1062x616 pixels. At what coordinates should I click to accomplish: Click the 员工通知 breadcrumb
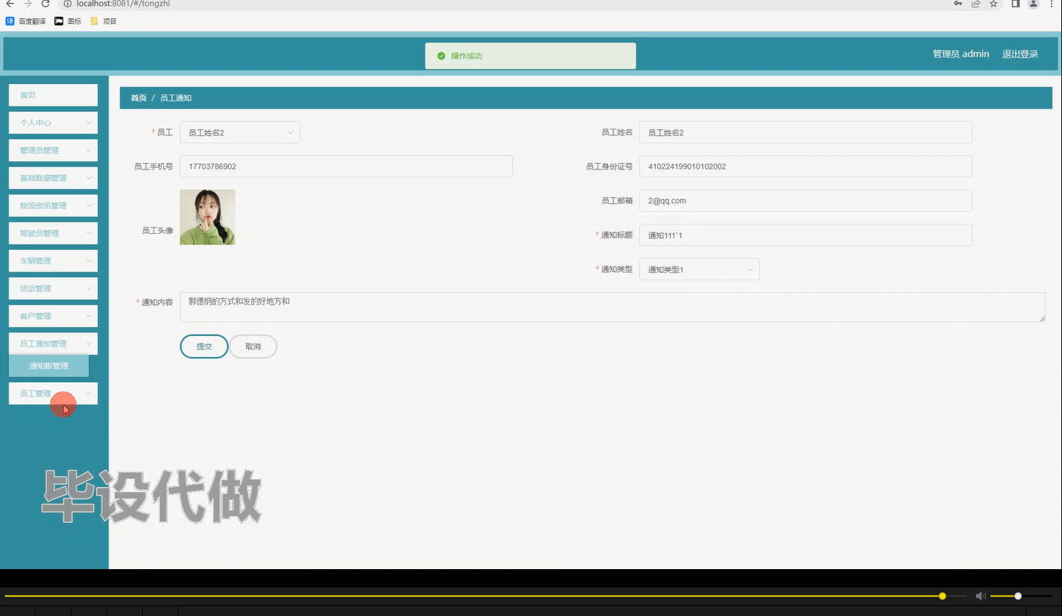point(176,98)
